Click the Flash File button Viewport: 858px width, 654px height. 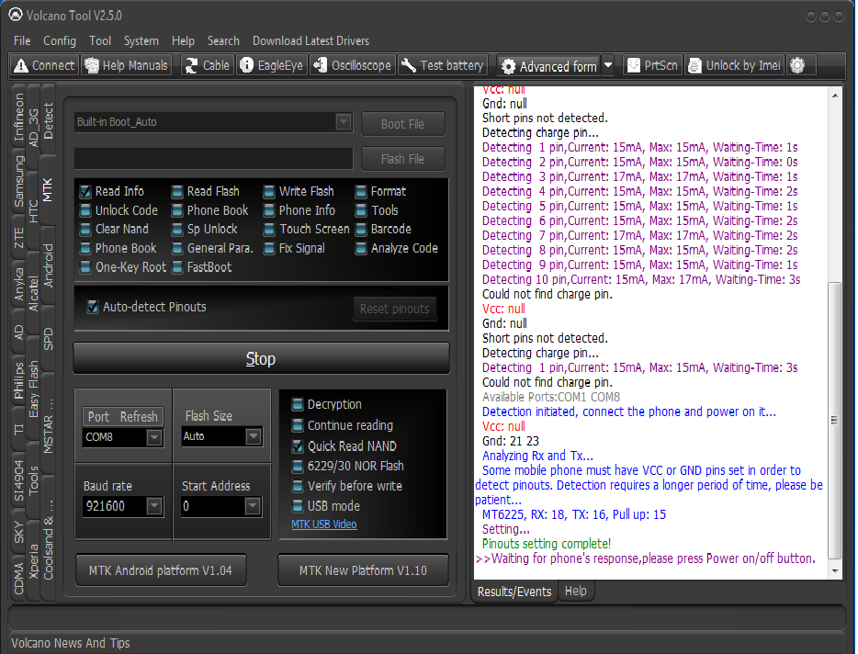[x=402, y=159]
